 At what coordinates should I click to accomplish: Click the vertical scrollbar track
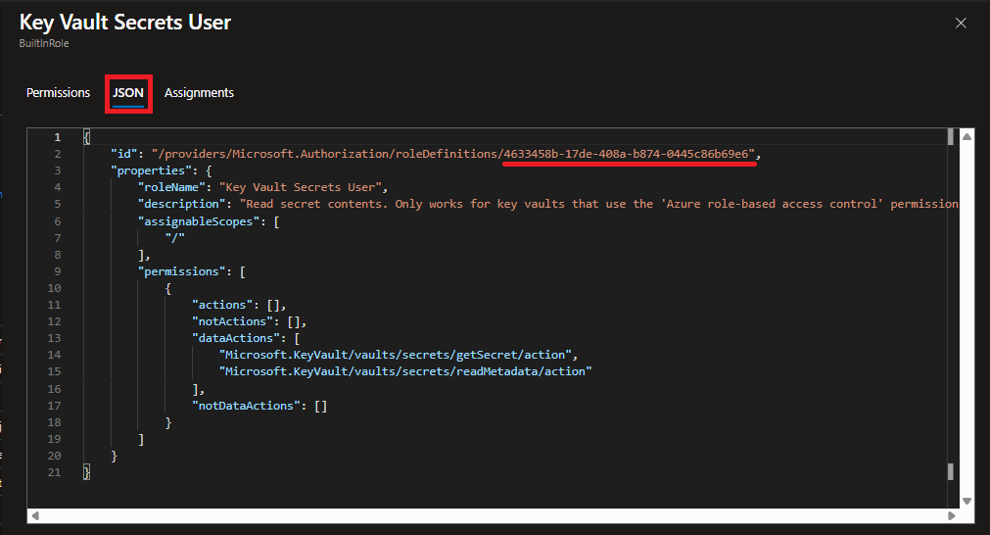pyautogui.click(x=966, y=319)
